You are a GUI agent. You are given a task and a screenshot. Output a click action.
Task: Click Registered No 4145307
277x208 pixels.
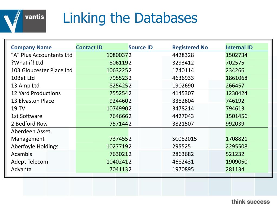[183, 93]
